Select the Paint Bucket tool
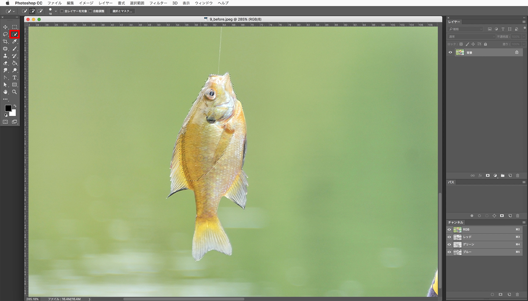 click(x=14, y=63)
